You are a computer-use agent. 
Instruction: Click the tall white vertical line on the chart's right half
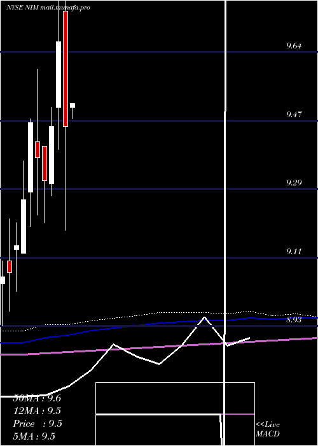pos(225,222)
